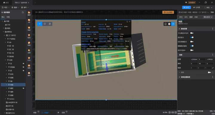
Task: Click the orange preview button above viewport
Action: (168, 12)
